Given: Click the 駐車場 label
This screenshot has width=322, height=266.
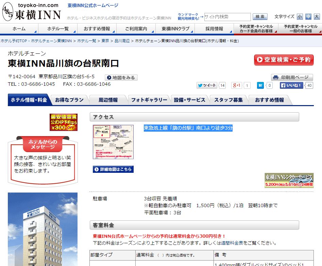Looking at the screenshot, I should click(x=100, y=199).
